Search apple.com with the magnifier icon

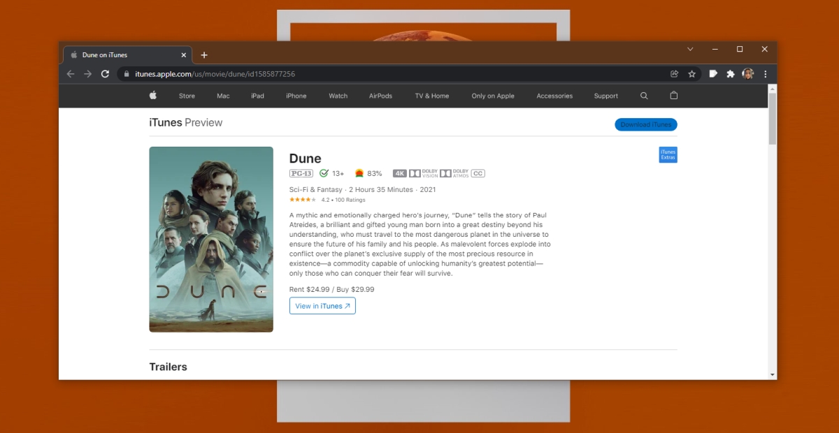pos(644,96)
